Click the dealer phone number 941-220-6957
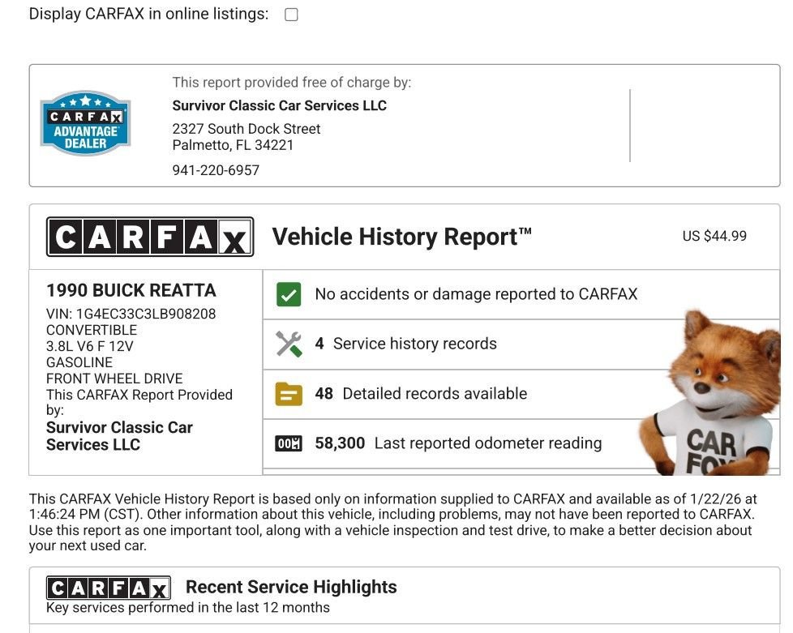Screen dimensions: 793x633 click(x=216, y=170)
